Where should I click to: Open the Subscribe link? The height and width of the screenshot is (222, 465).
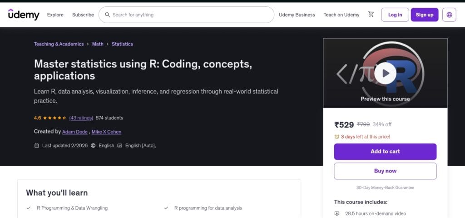point(83,15)
